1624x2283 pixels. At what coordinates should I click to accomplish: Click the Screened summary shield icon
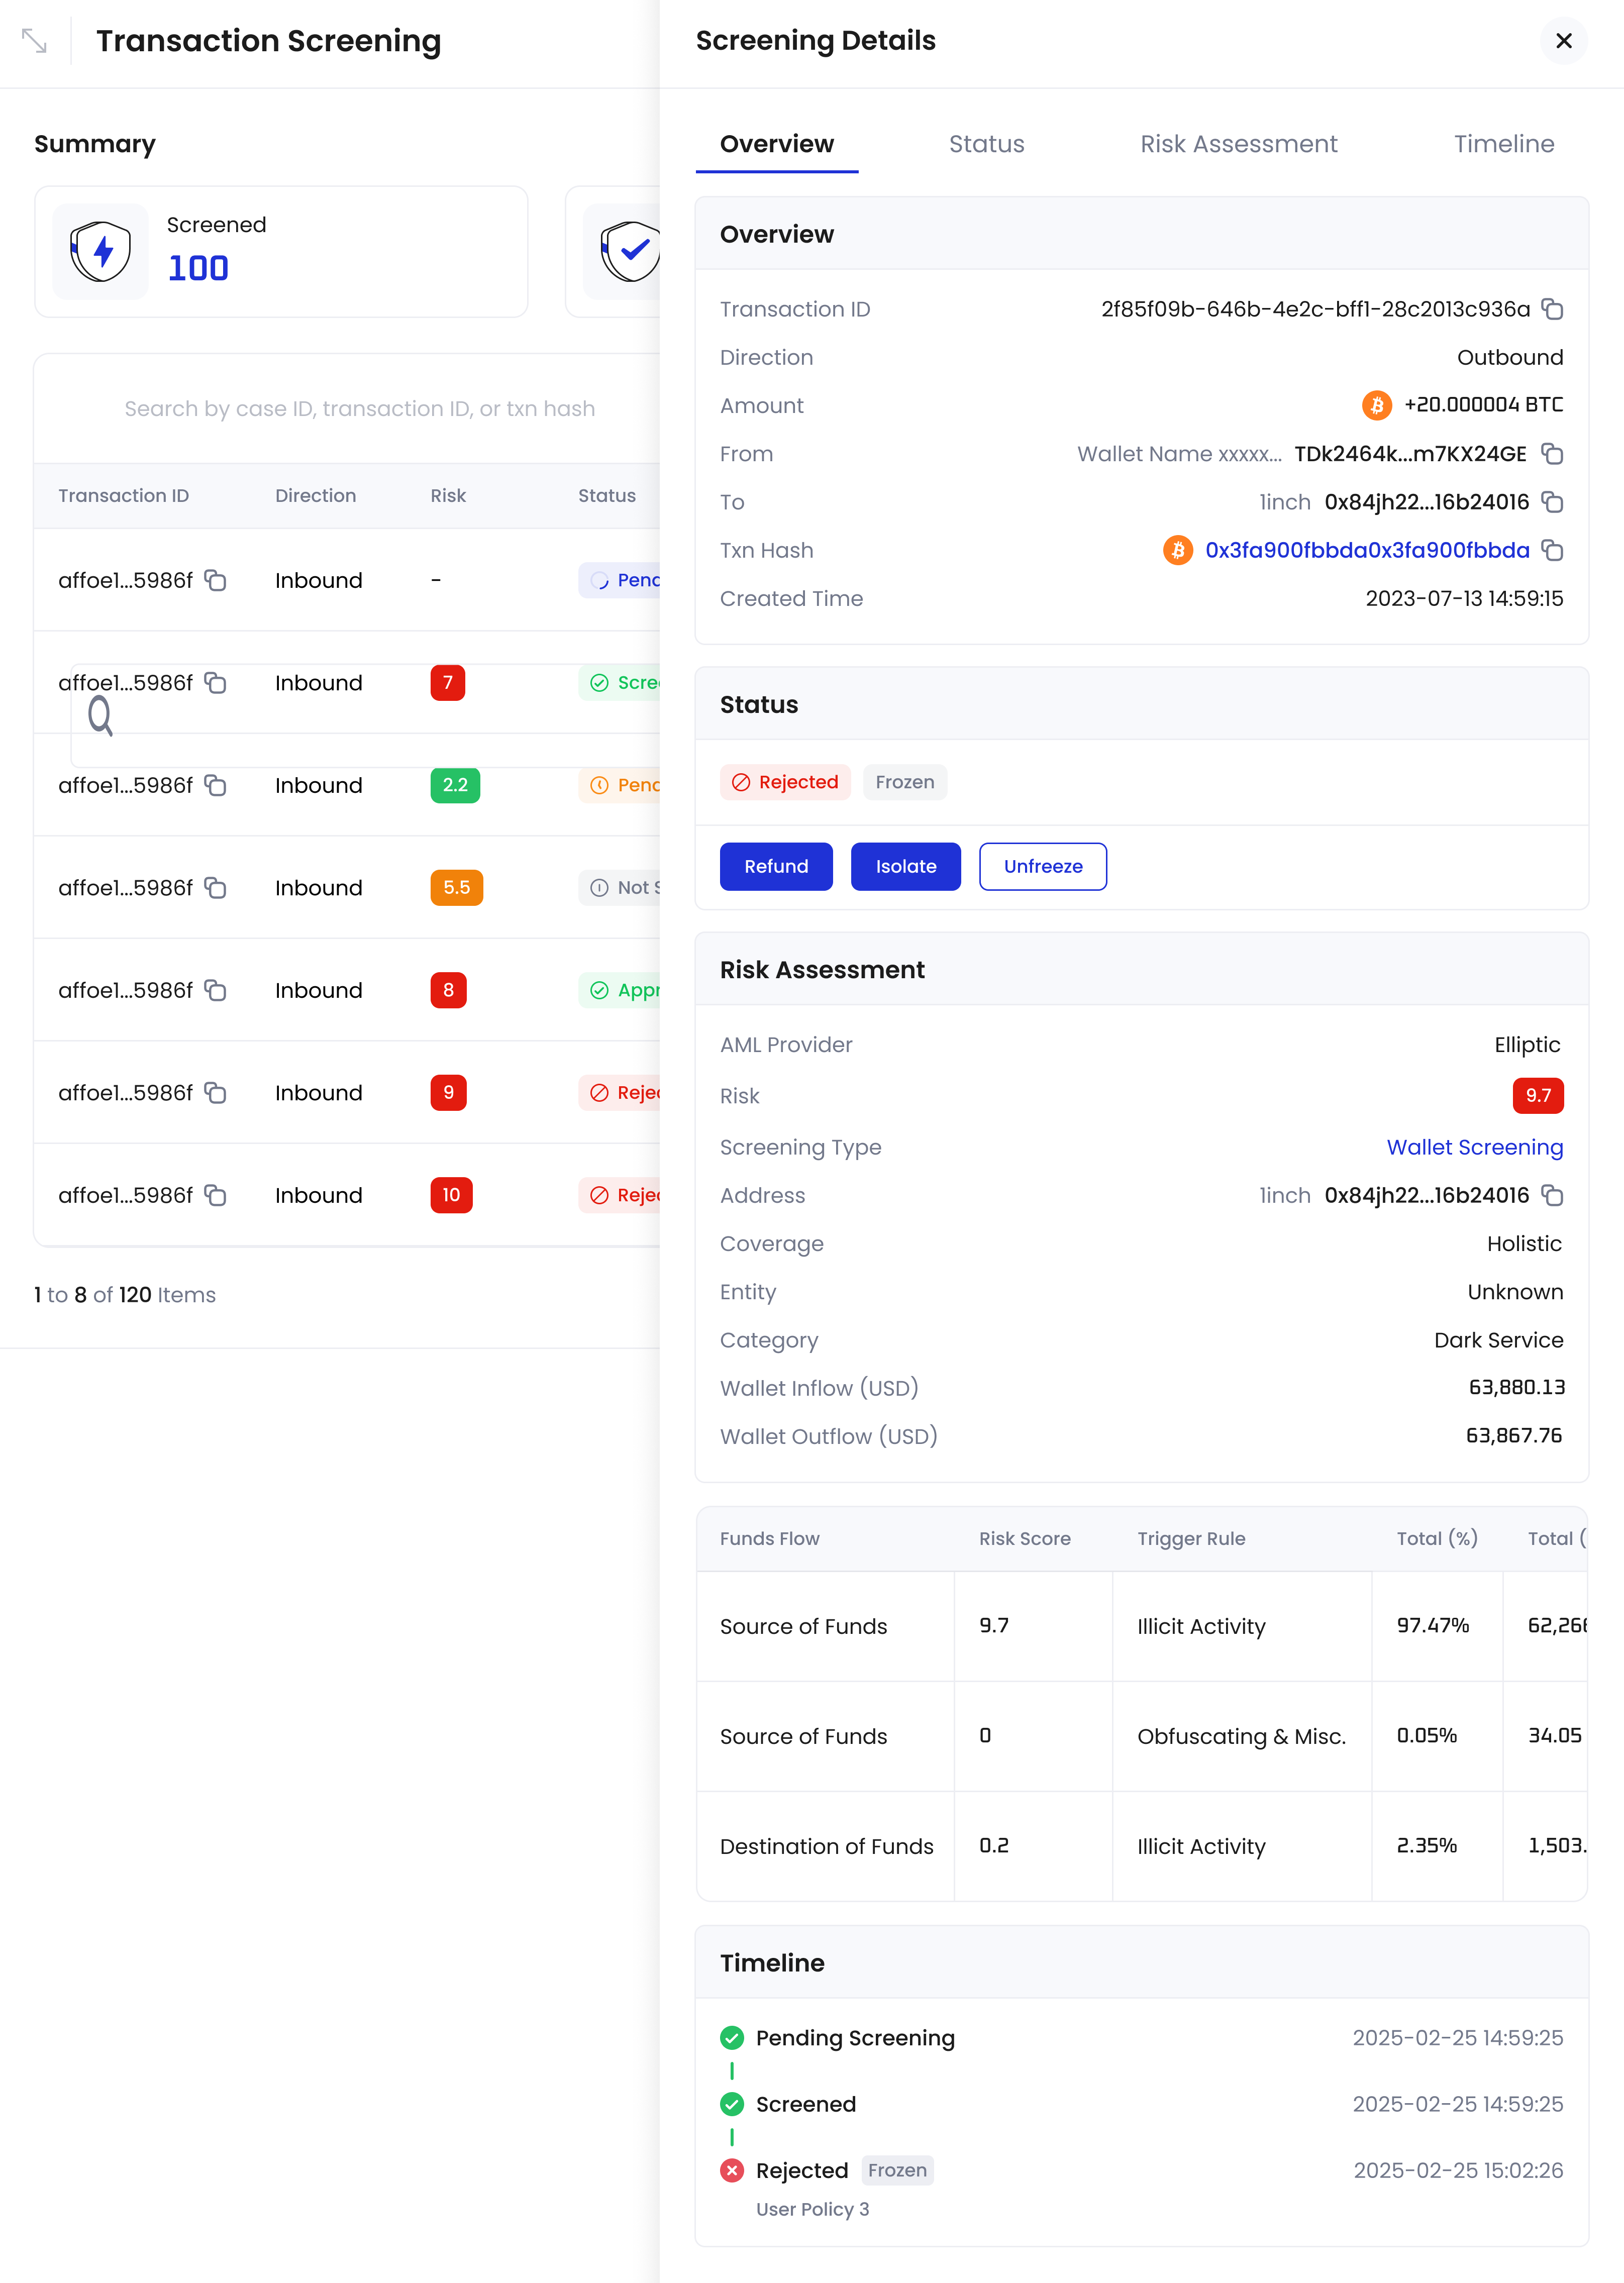[x=99, y=251]
